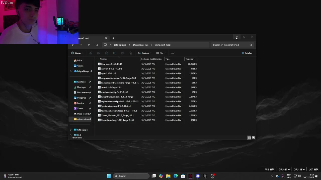The image size is (321, 180).
Task: Open Task View on taskbar
Action: coord(154,176)
